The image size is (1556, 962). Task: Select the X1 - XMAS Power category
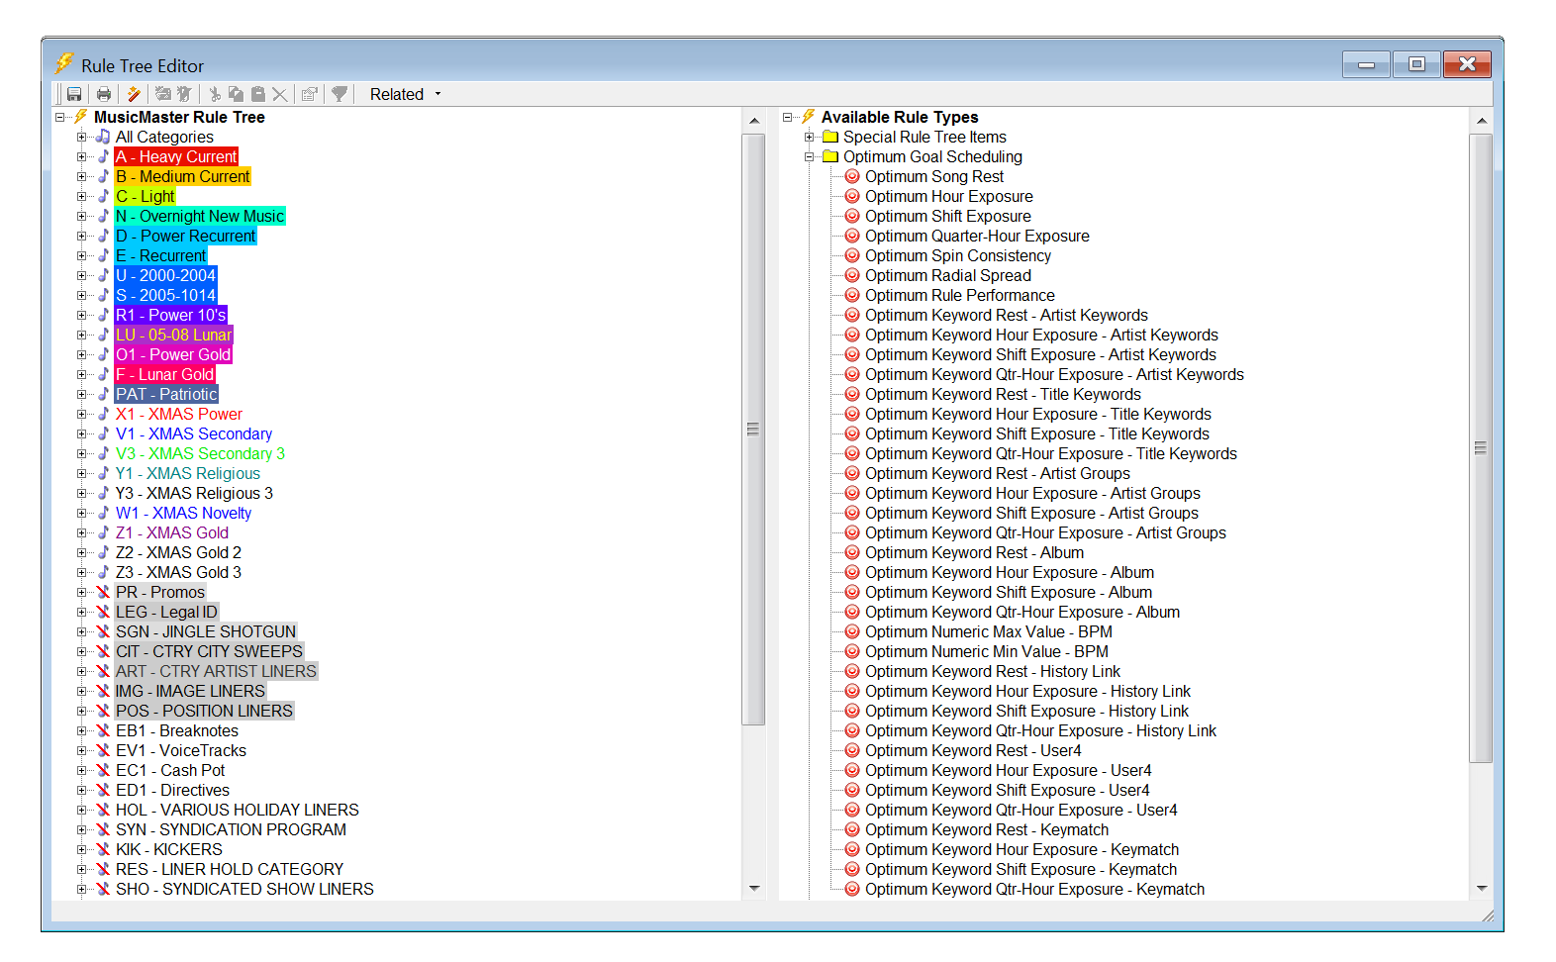click(178, 414)
